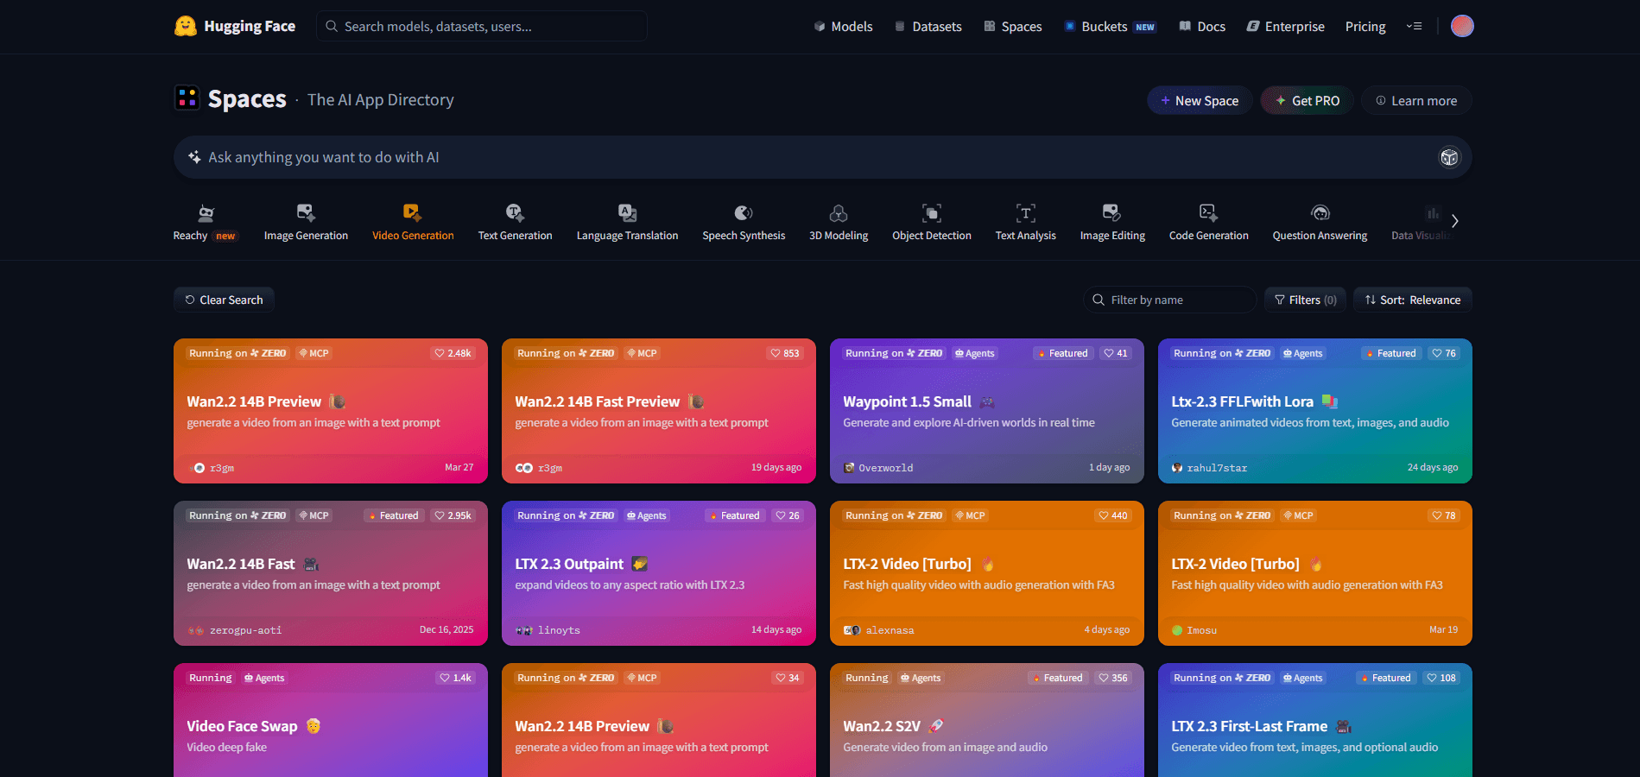Click 'The AI App Directory' subtitle text
The height and width of the screenshot is (777, 1640).
tap(381, 99)
